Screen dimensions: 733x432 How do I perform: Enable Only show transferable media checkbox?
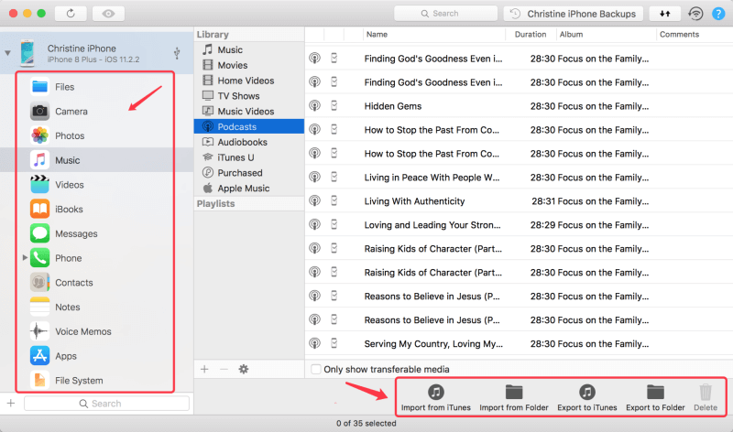tap(316, 369)
